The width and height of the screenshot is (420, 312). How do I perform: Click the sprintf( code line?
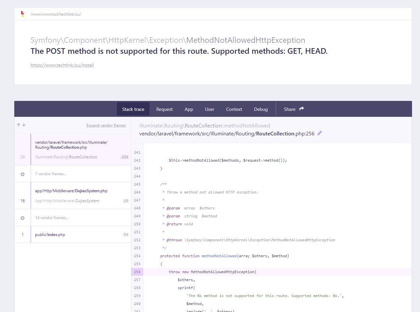coord(186,288)
